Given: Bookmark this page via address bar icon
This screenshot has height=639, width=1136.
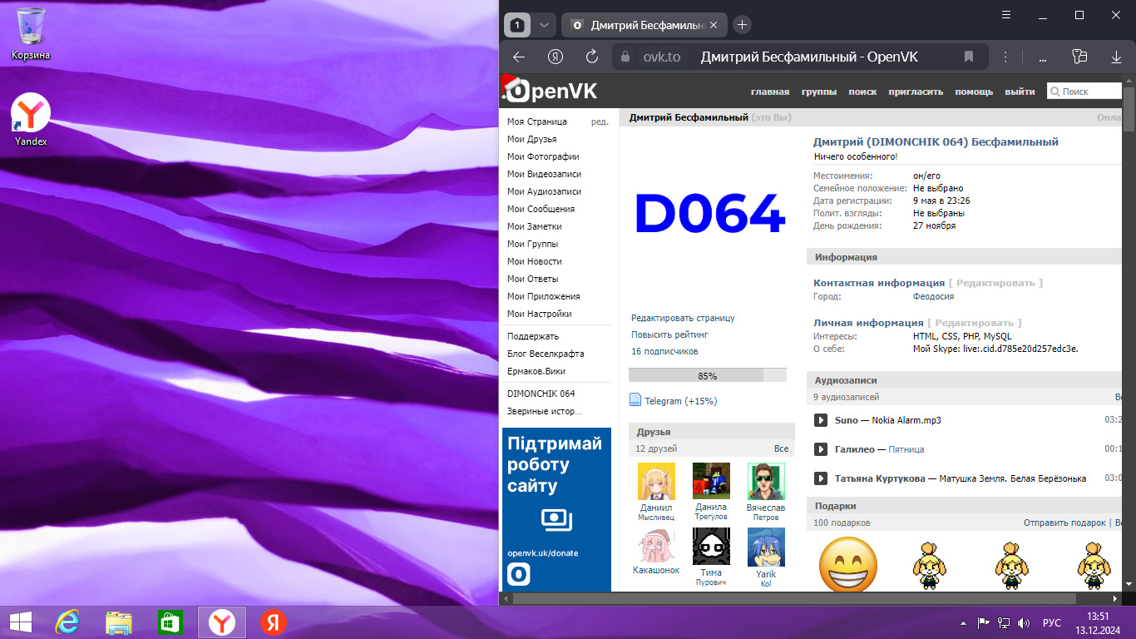Looking at the screenshot, I should click(969, 57).
